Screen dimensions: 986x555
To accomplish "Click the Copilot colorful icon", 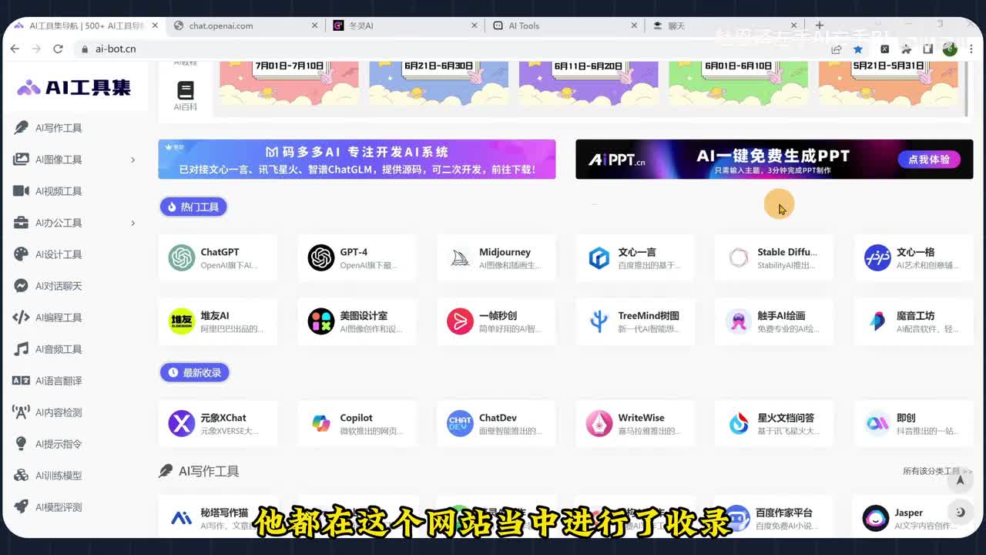I will tap(321, 423).
